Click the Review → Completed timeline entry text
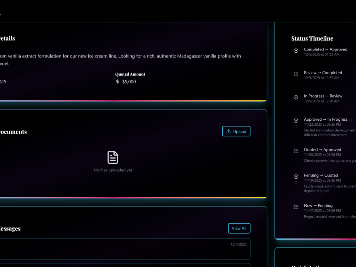Image resolution: width=356 pixels, height=267 pixels. [x=323, y=73]
